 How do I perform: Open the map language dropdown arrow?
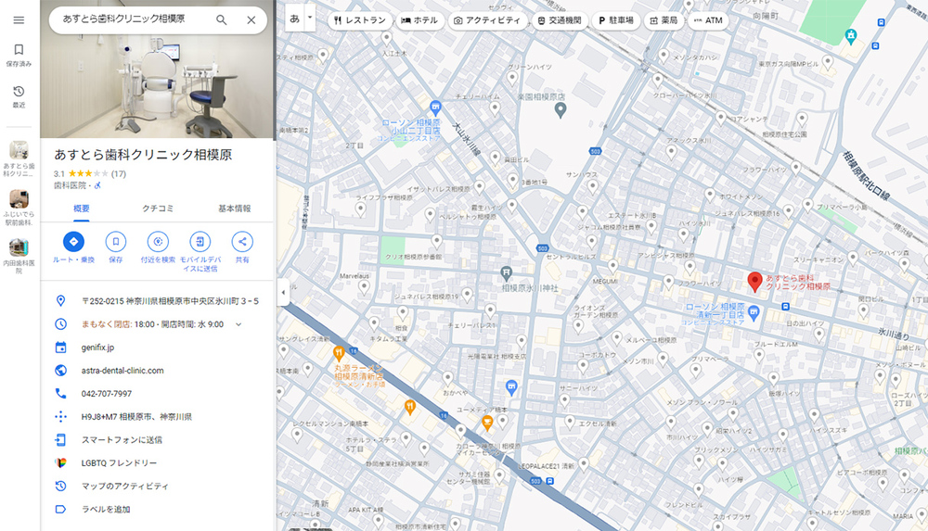point(311,18)
